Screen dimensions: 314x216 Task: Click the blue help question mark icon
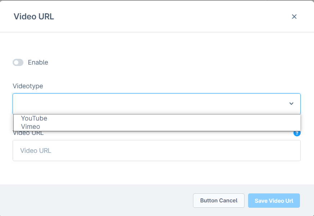297,133
